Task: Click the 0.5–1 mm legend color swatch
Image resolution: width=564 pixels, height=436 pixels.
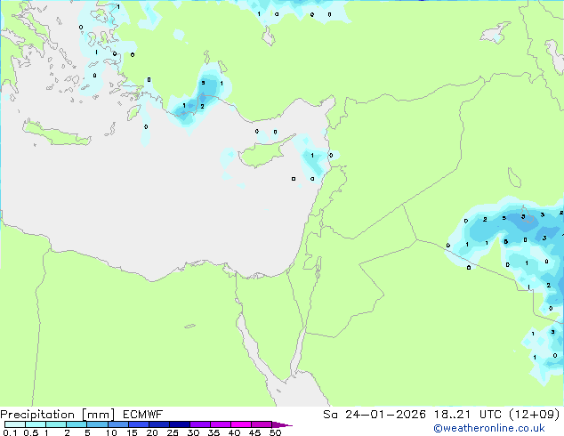Action: pyautogui.click(x=36, y=424)
